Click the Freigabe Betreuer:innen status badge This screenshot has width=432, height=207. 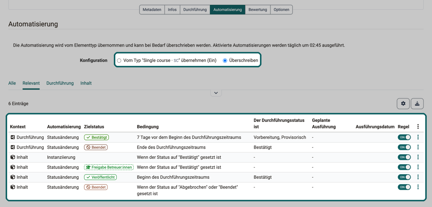(109, 167)
